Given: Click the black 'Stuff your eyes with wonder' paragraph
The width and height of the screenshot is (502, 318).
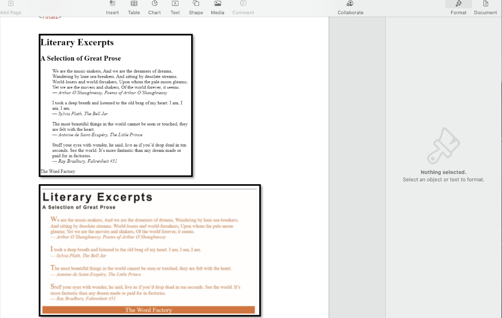Looking at the screenshot, I should 120,150.
